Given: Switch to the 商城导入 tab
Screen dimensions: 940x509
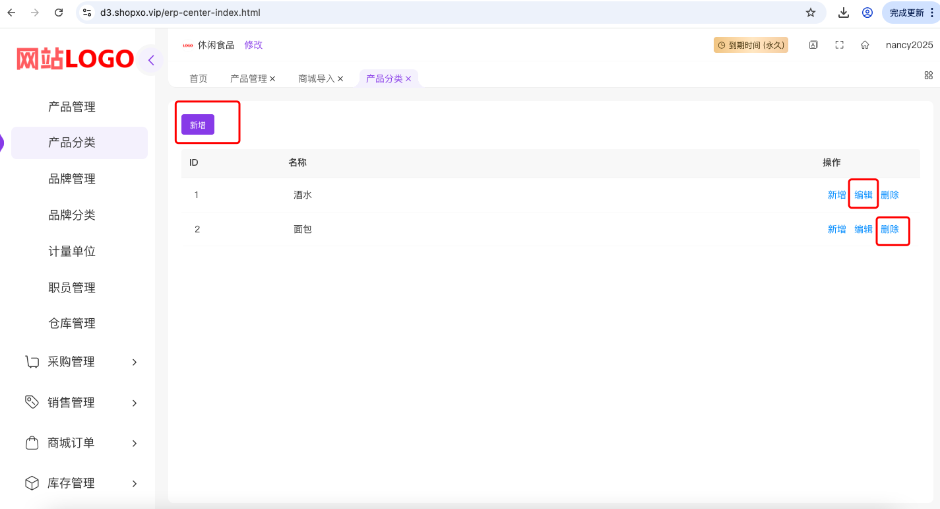Looking at the screenshot, I should (x=317, y=79).
